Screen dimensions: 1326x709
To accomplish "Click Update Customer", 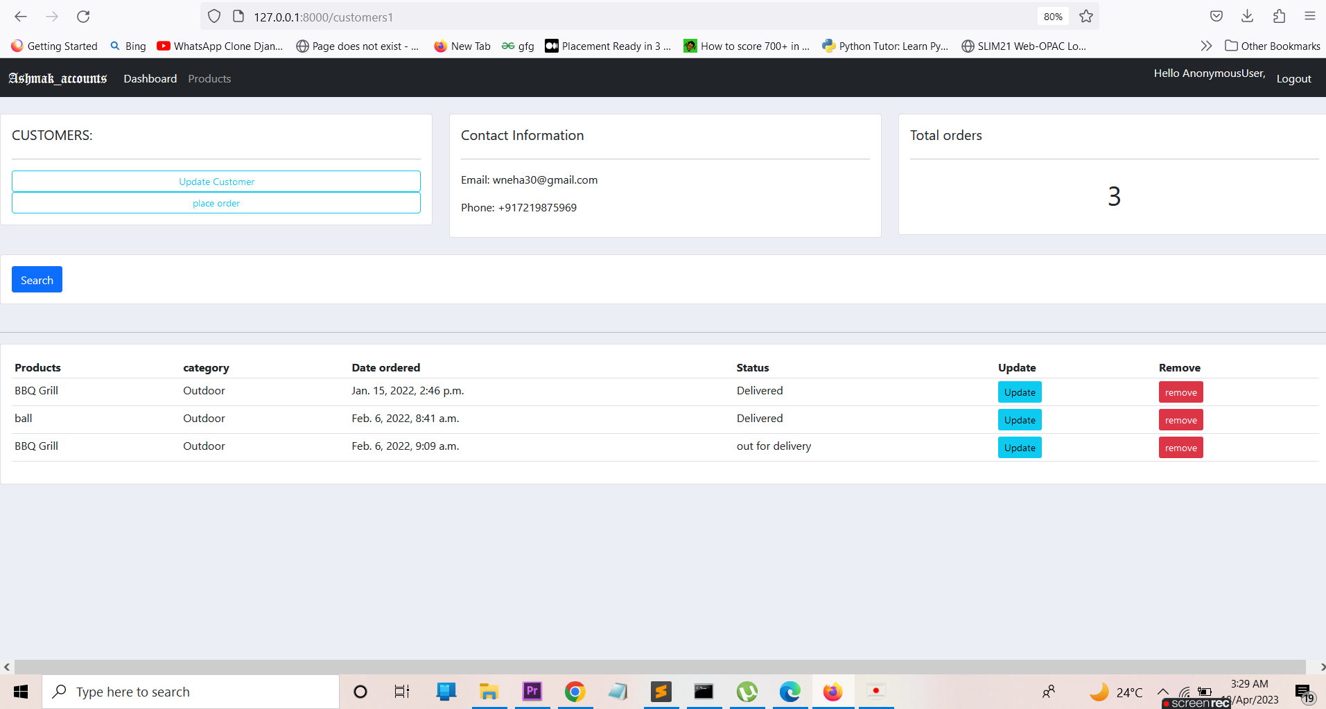I will point(216,181).
